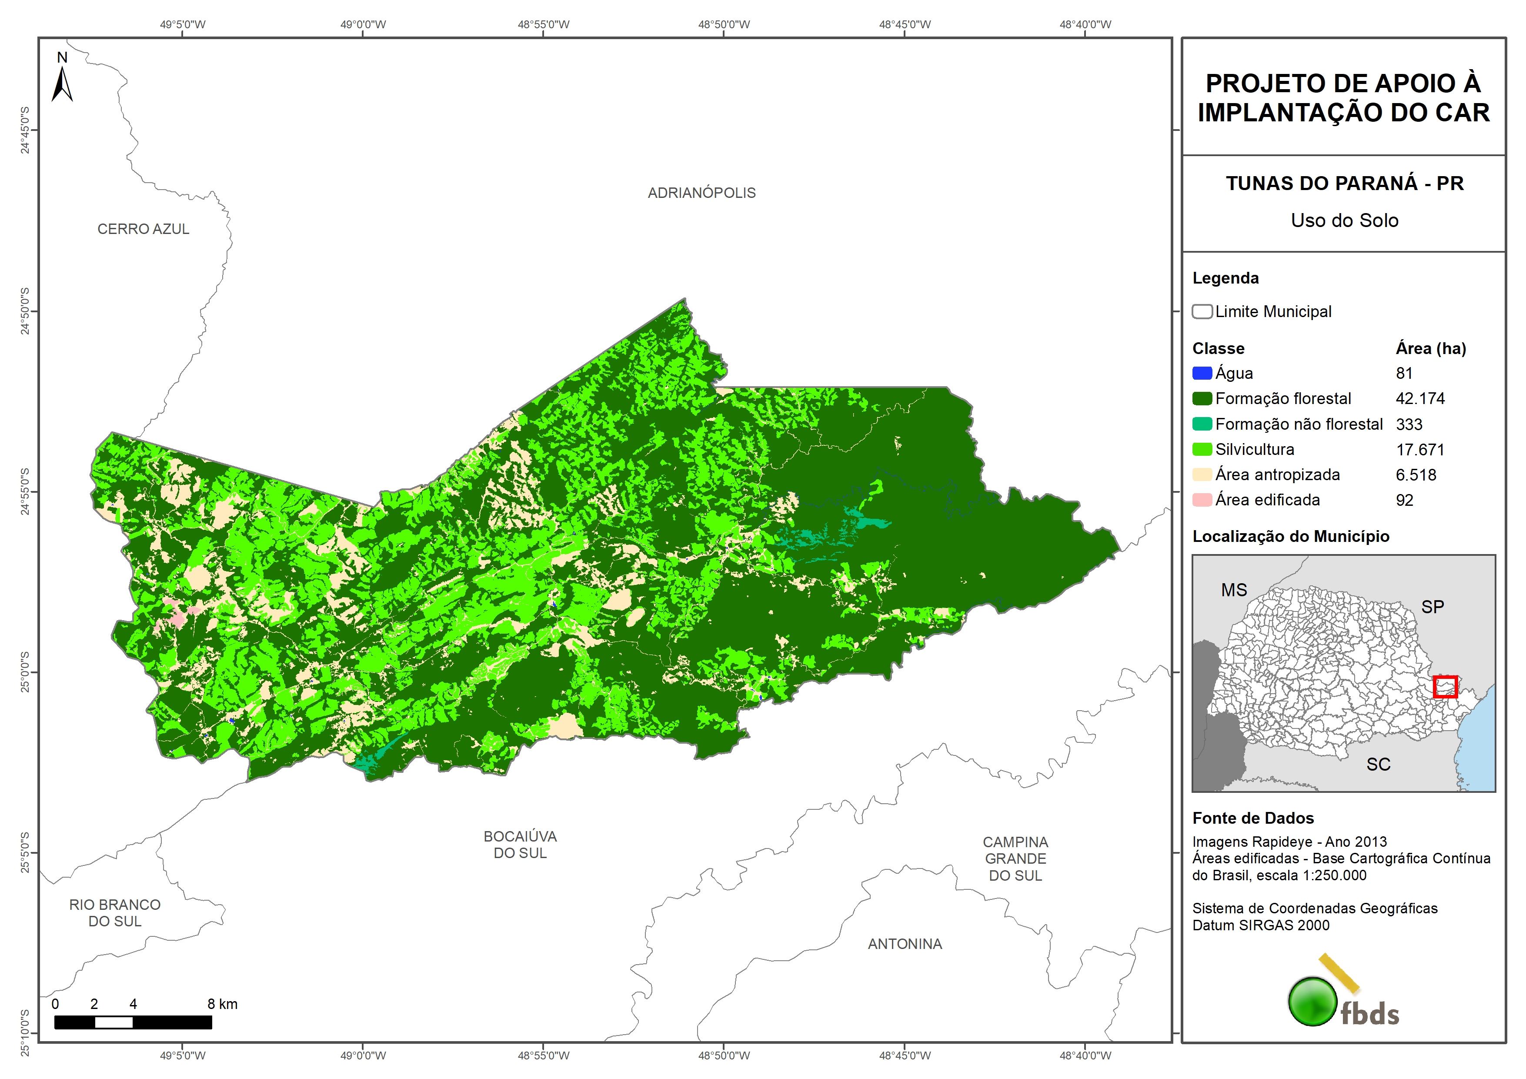Click the ADRIANÓPOLIS municipality label
Image resolution: width=1526 pixels, height=1079 pixels.
click(x=701, y=193)
